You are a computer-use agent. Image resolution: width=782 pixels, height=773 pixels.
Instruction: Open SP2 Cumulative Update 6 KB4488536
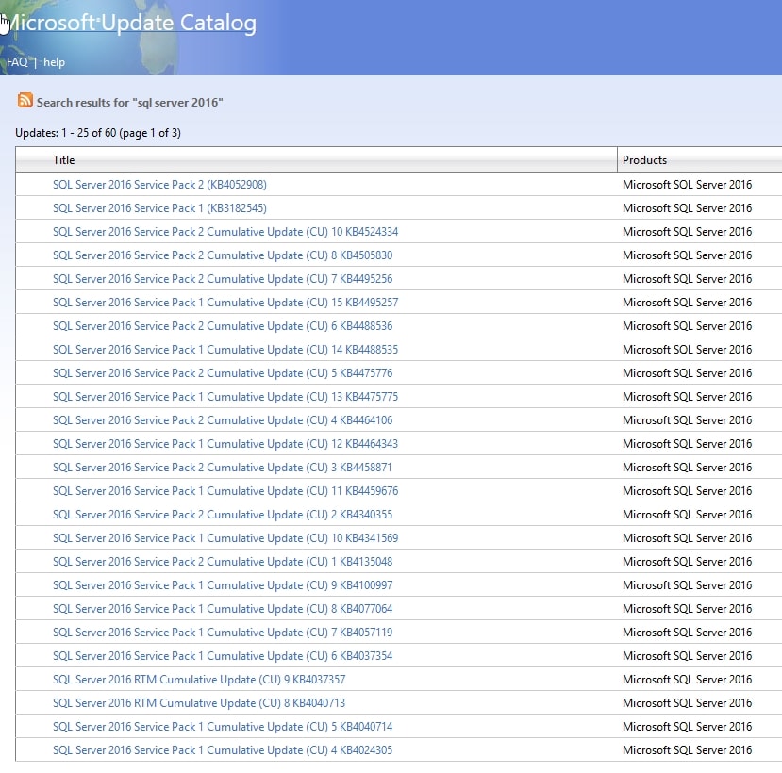223,326
